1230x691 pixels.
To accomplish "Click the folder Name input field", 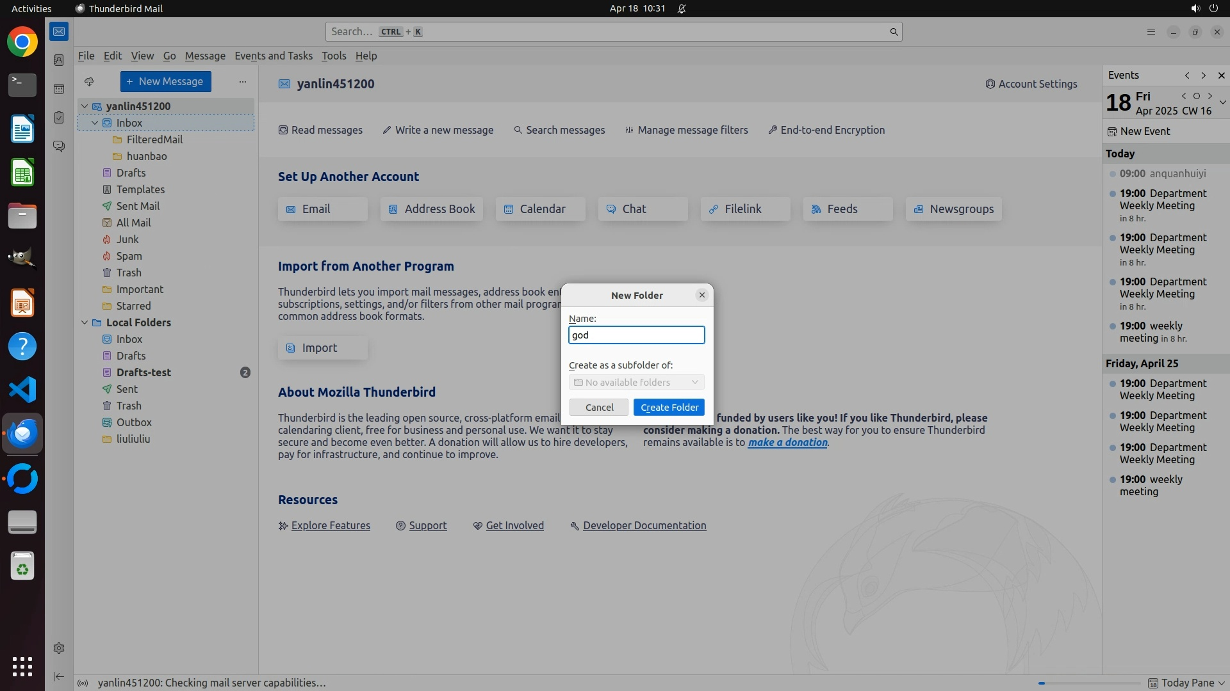I will pyautogui.click(x=636, y=335).
